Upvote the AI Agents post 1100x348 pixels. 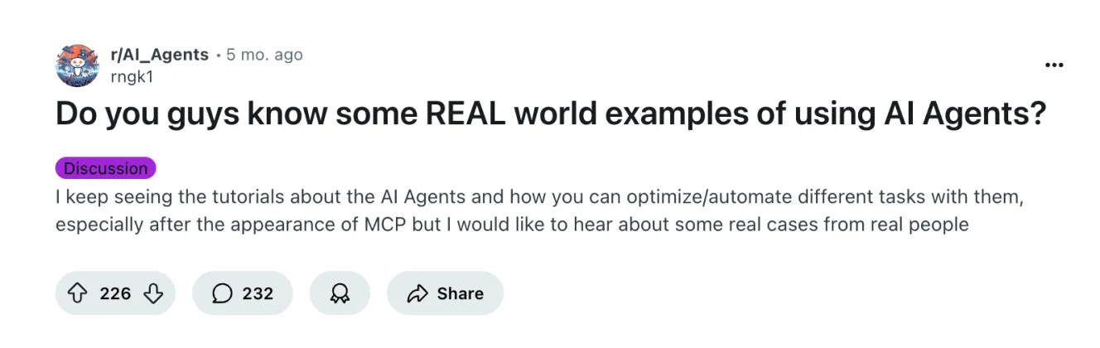77,293
